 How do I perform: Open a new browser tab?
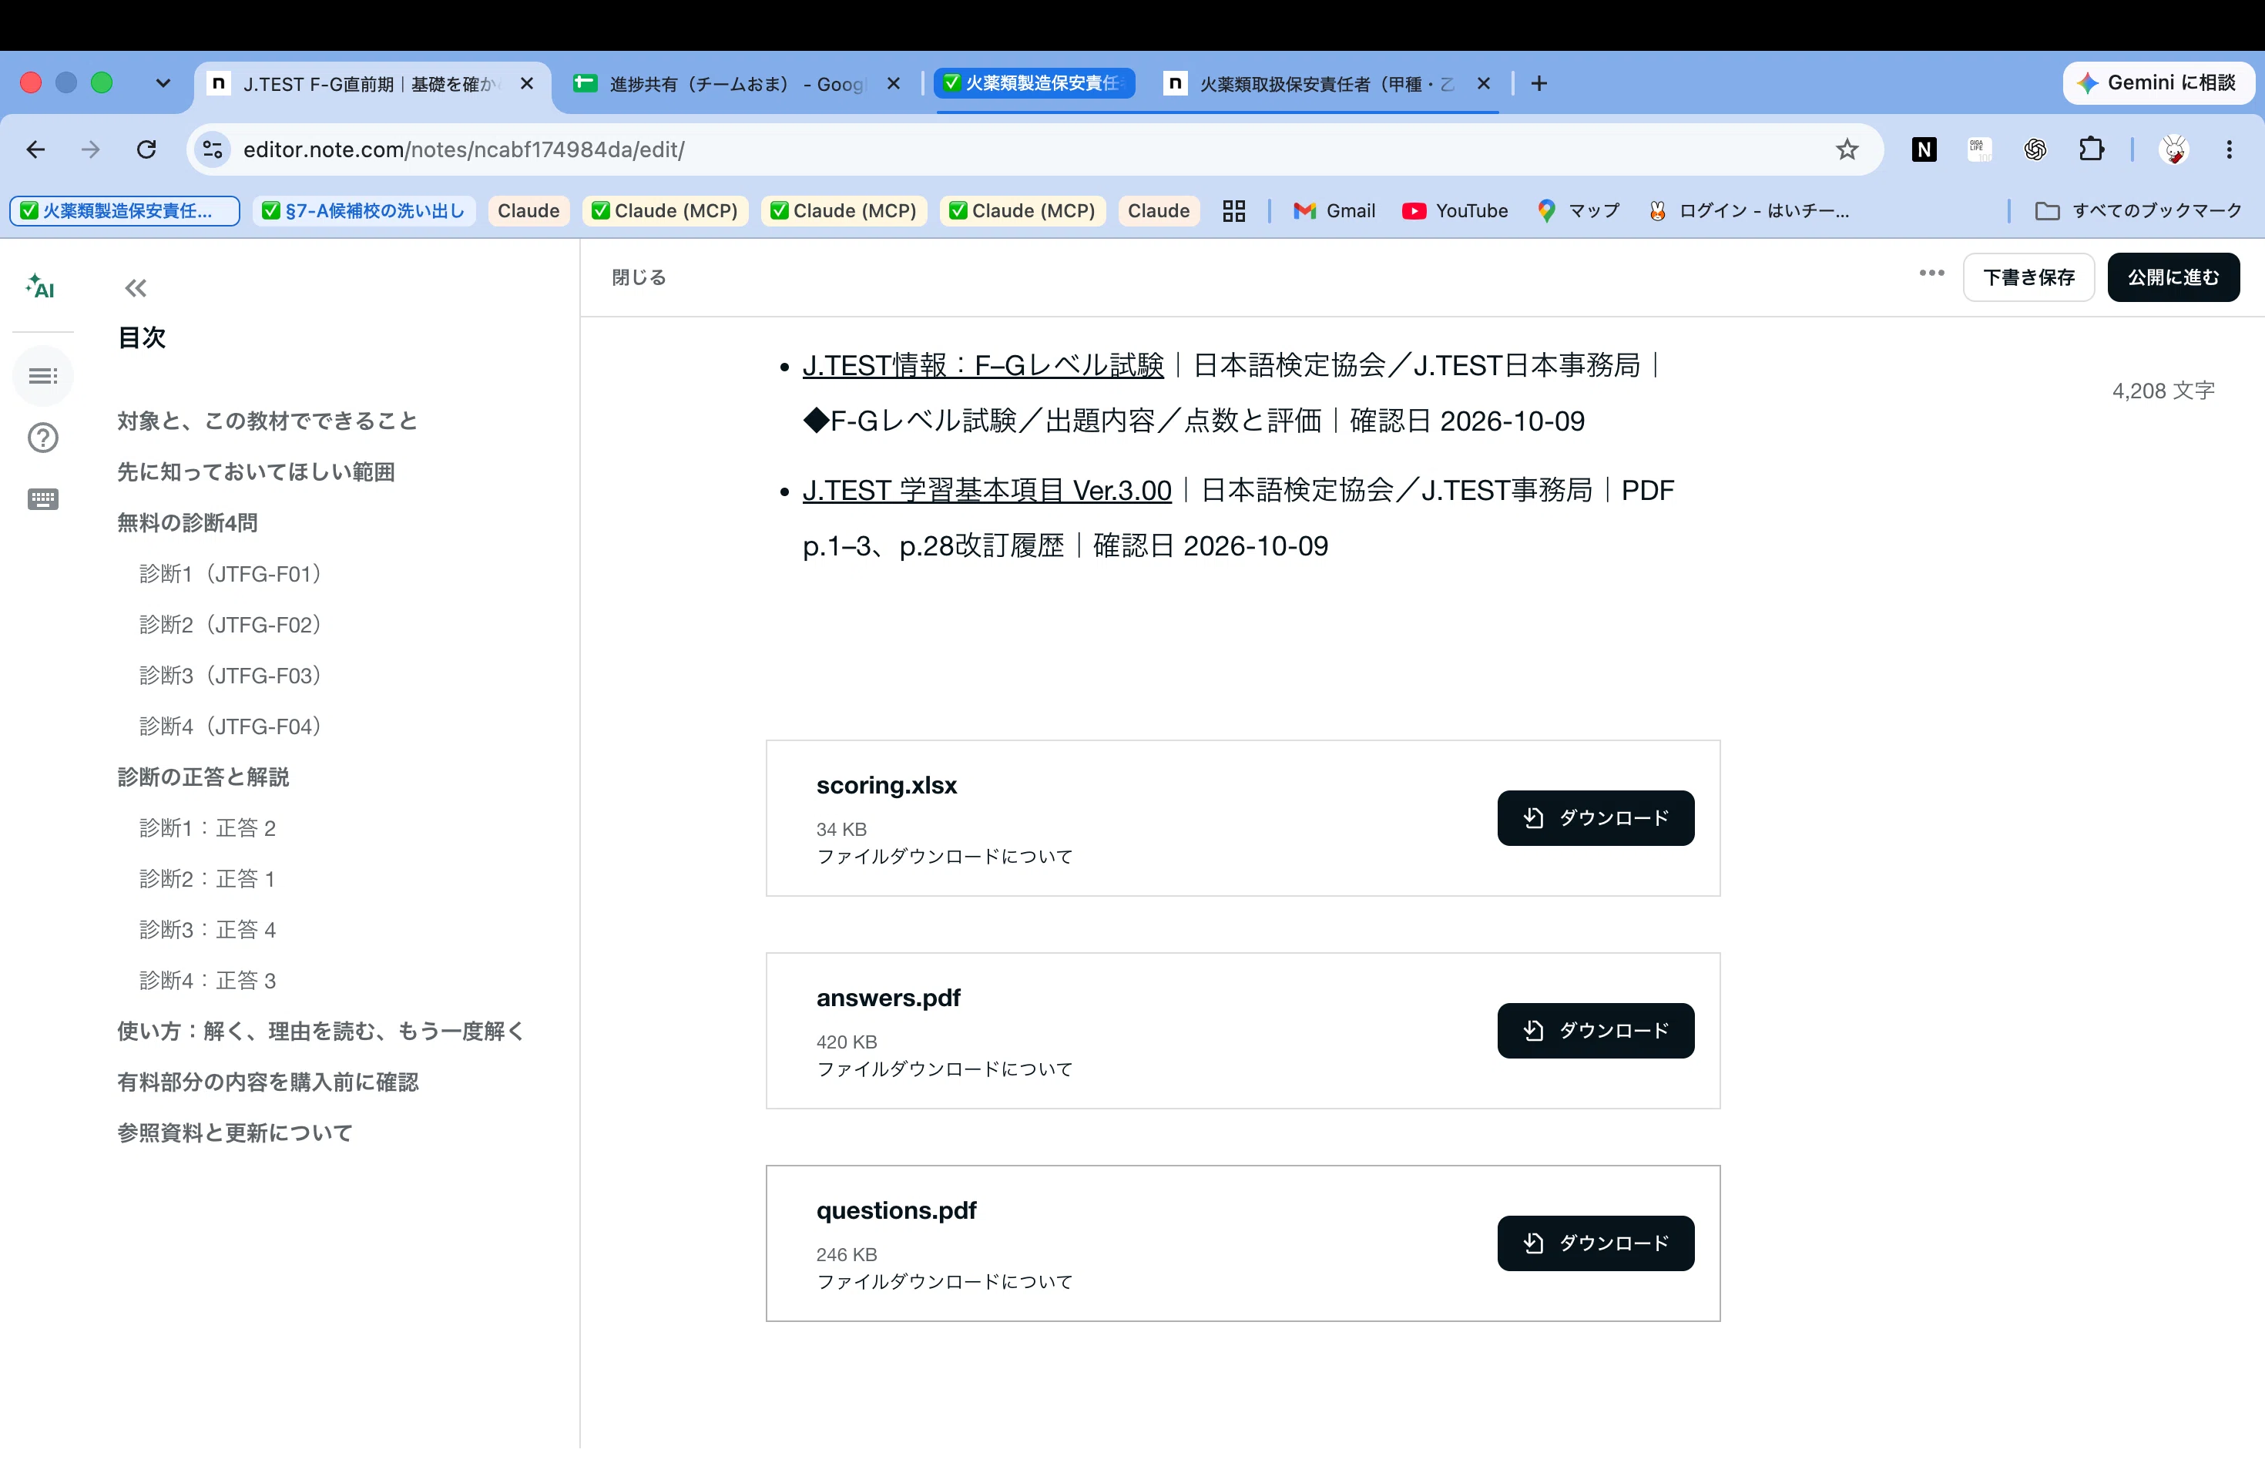(x=1539, y=84)
